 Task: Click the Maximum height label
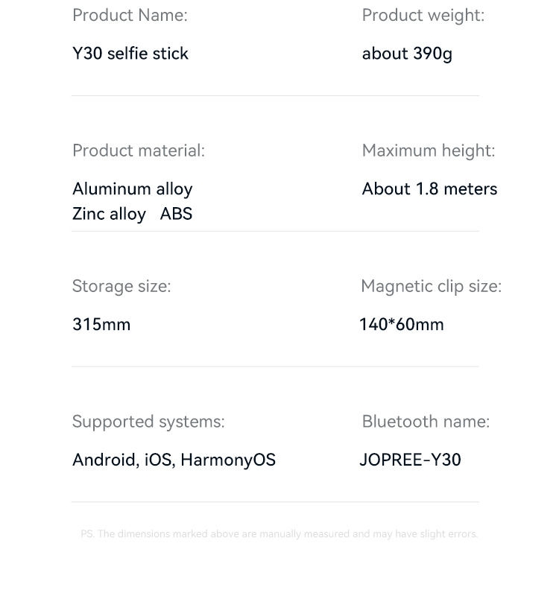tap(429, 151)
